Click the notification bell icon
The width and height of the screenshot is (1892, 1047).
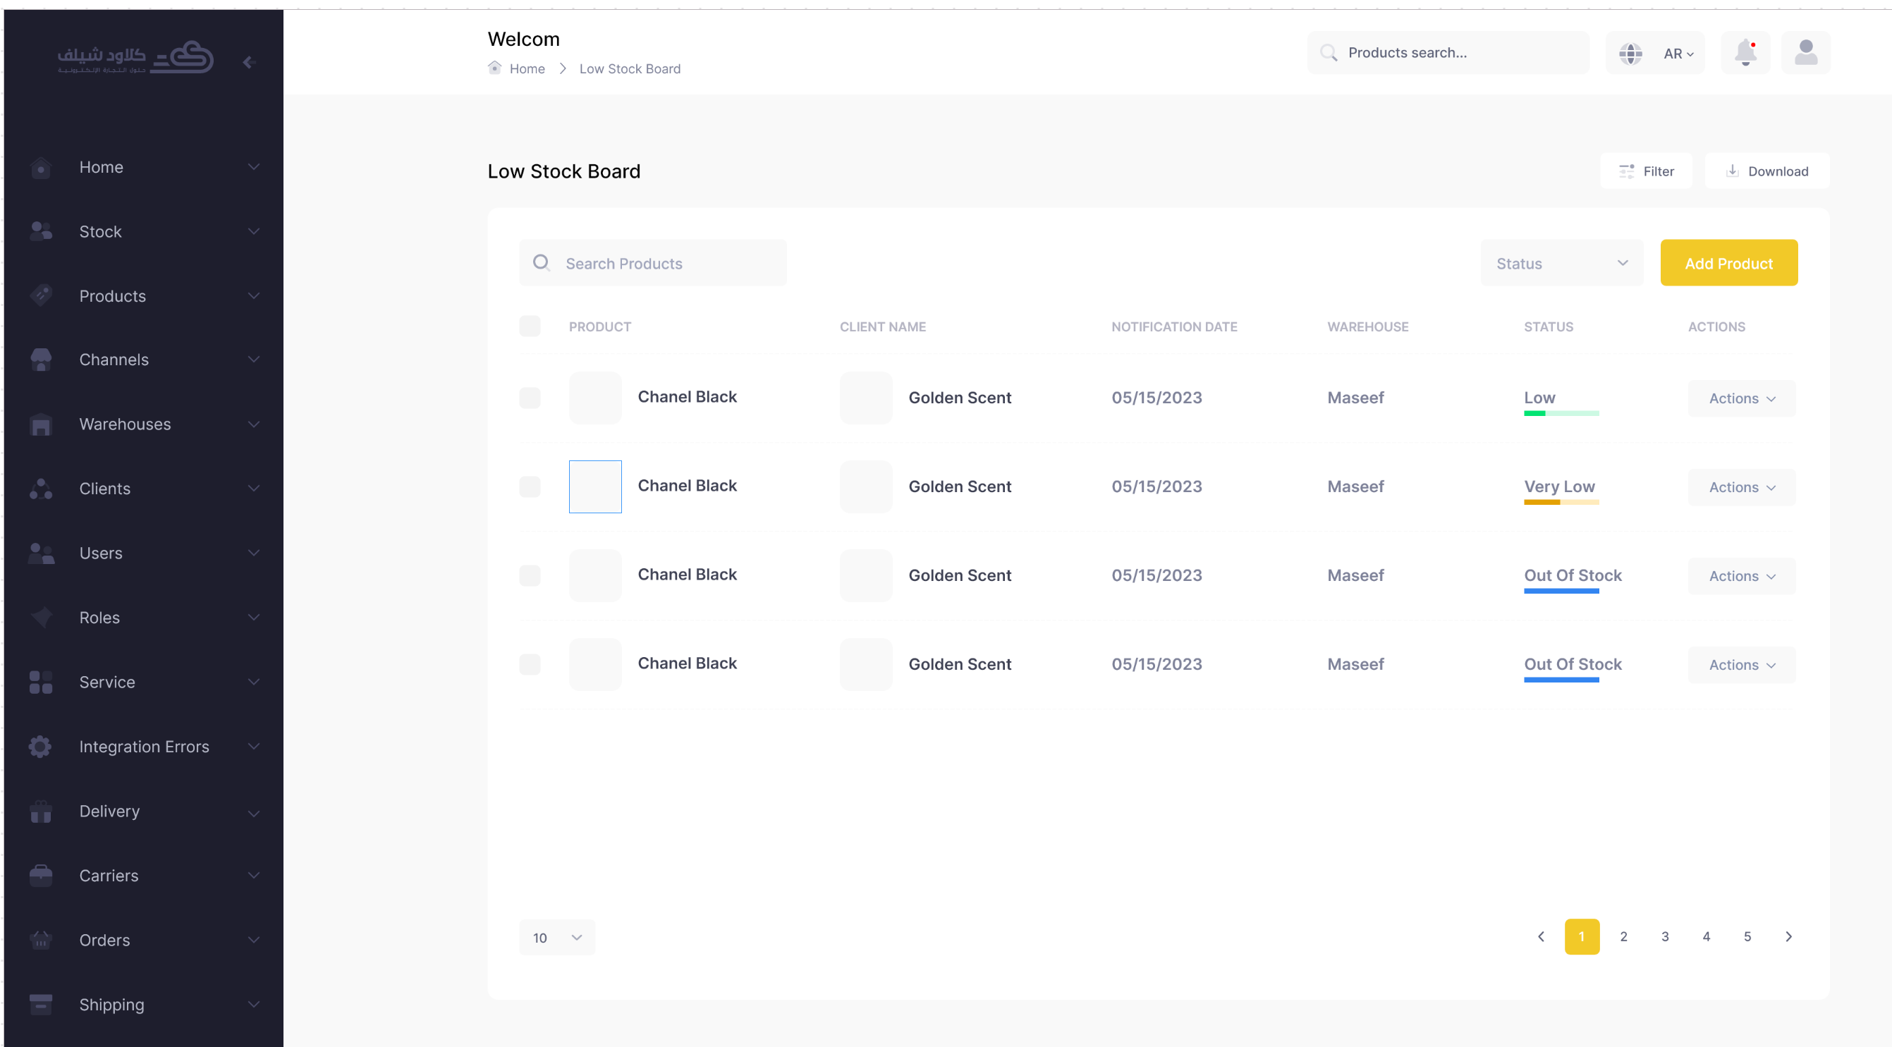click(1745, 53)
